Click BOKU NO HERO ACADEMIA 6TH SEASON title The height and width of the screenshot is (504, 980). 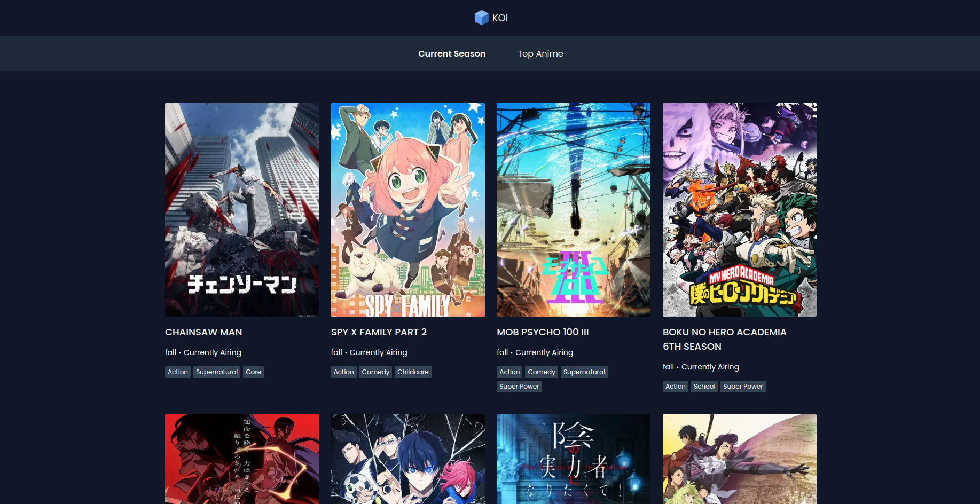(x=725, y=339)
